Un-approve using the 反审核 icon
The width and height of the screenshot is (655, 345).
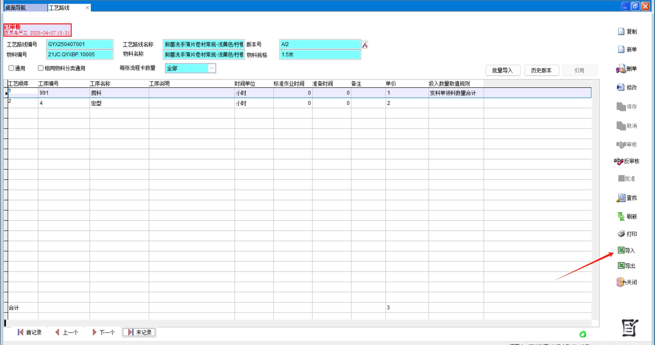[x=619, y=161]
